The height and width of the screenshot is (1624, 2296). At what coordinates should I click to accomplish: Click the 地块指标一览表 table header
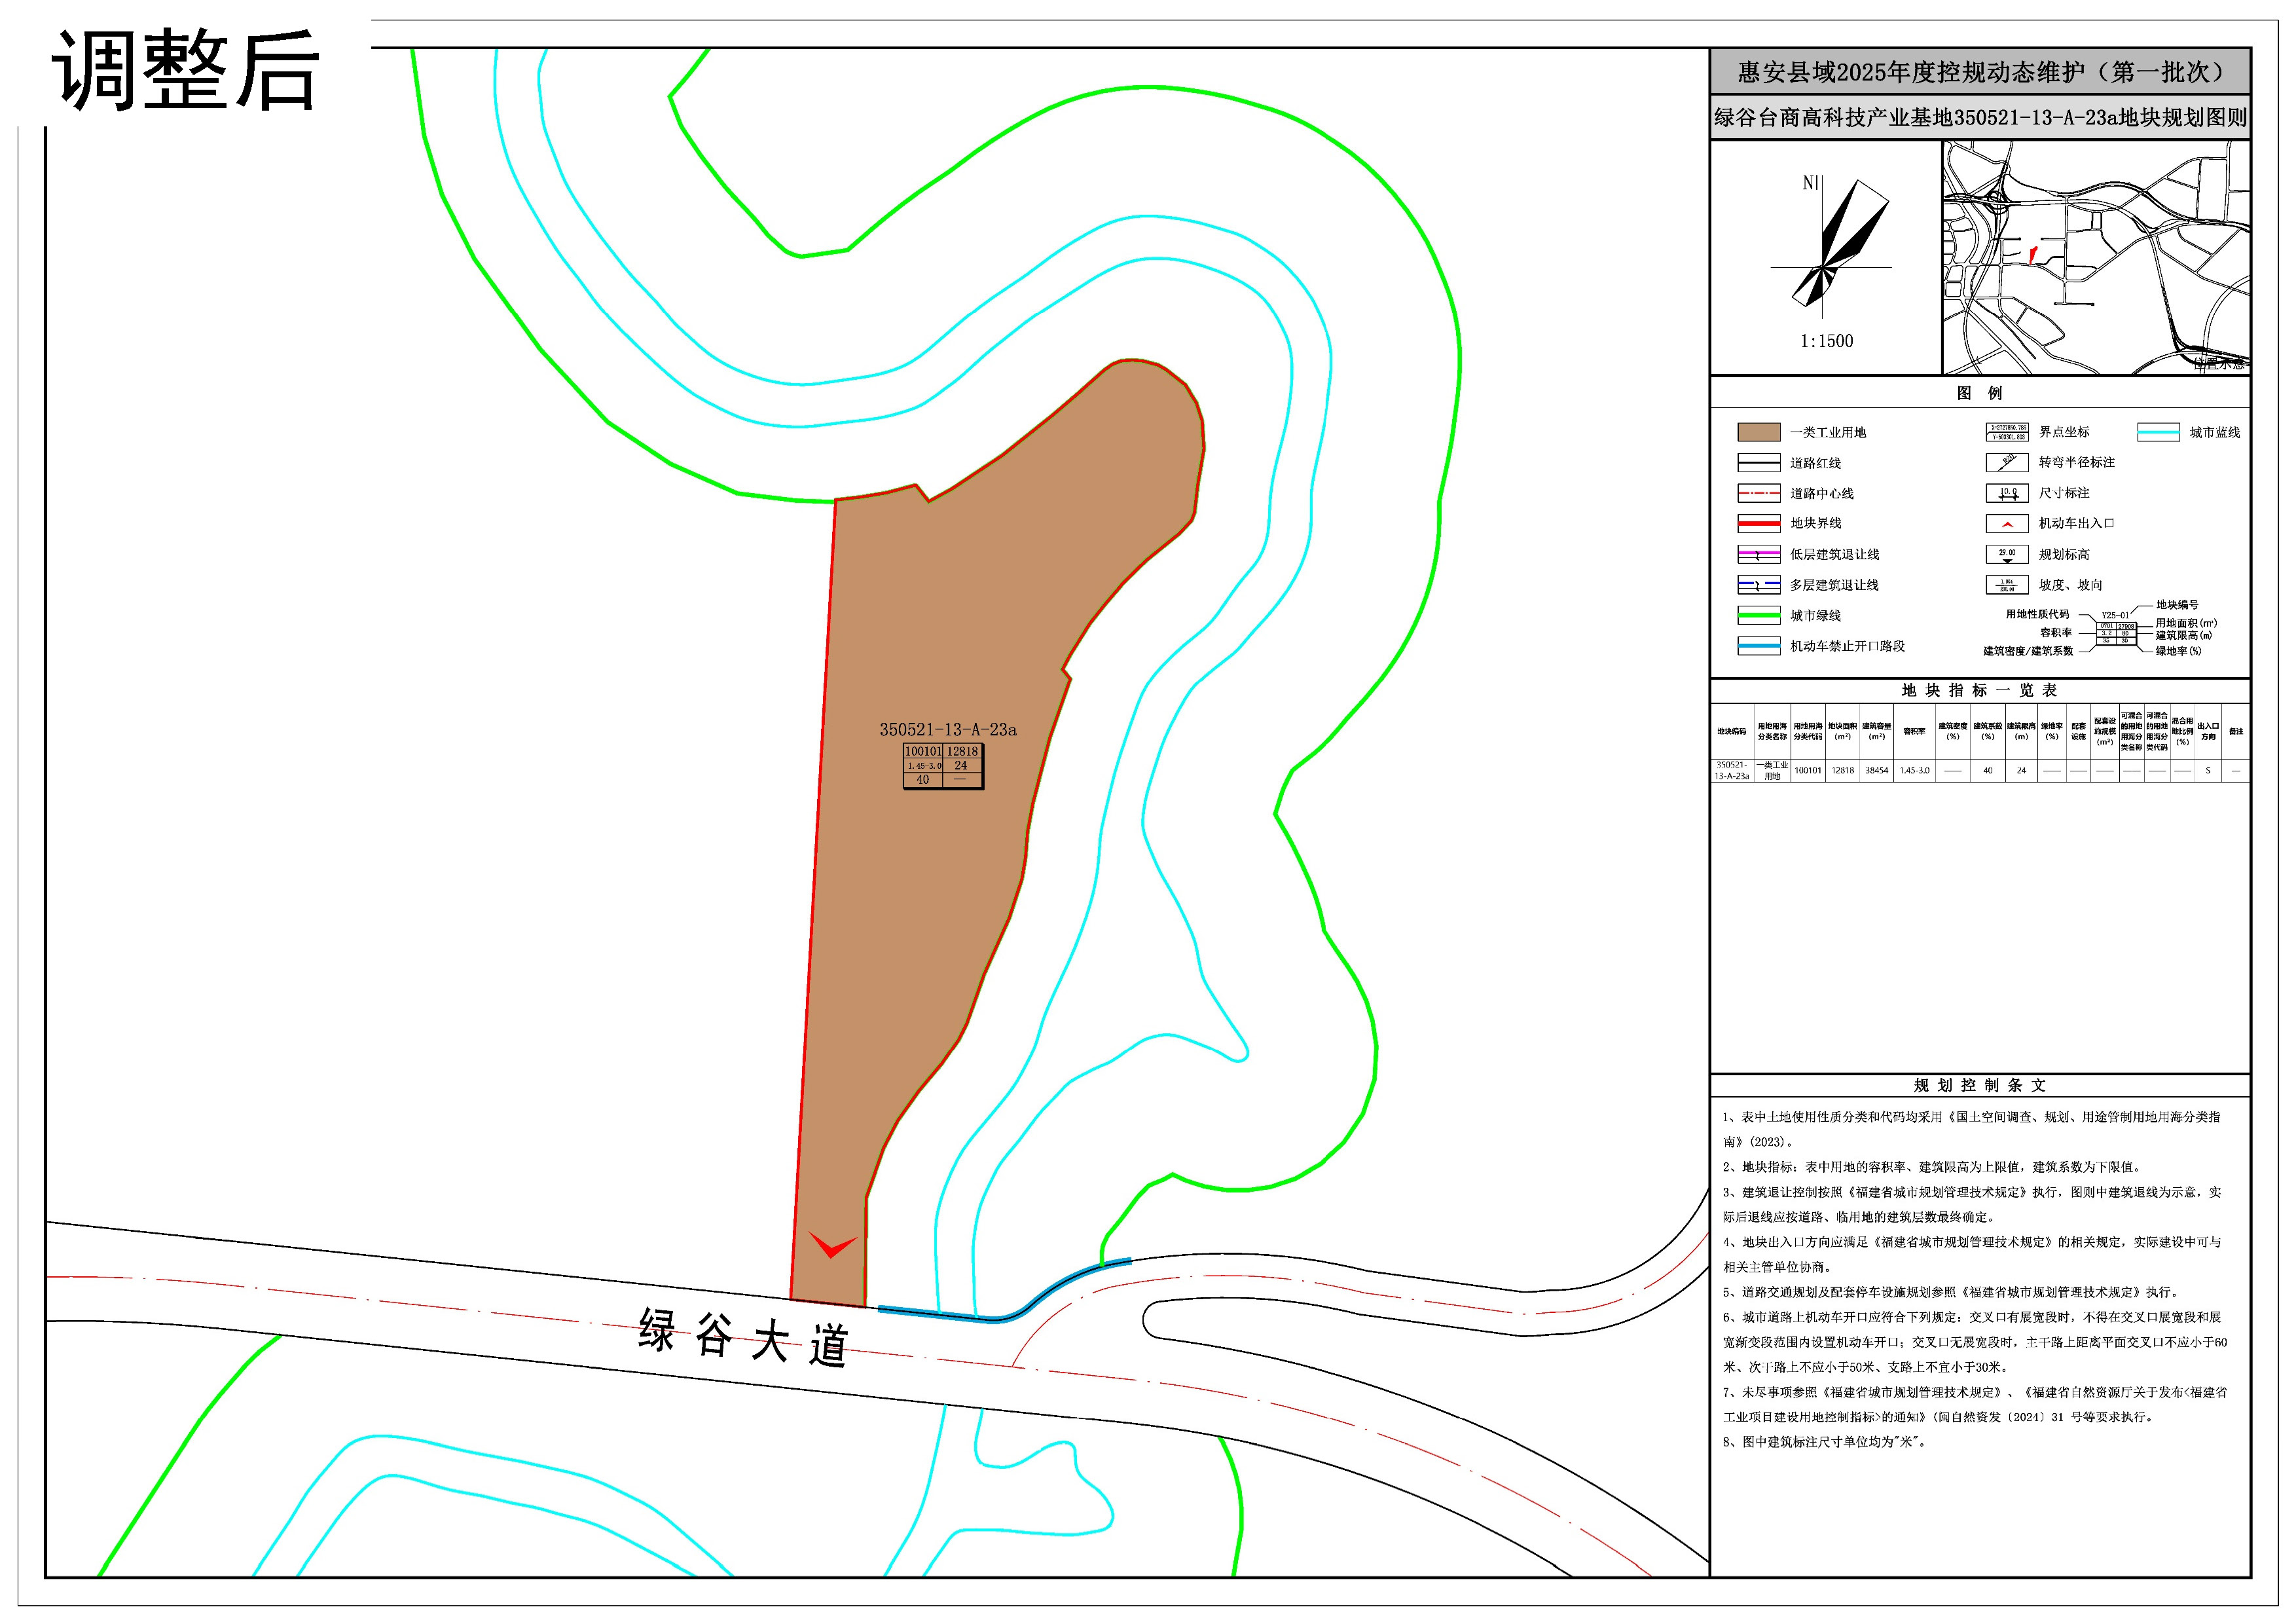[1979, 690]
